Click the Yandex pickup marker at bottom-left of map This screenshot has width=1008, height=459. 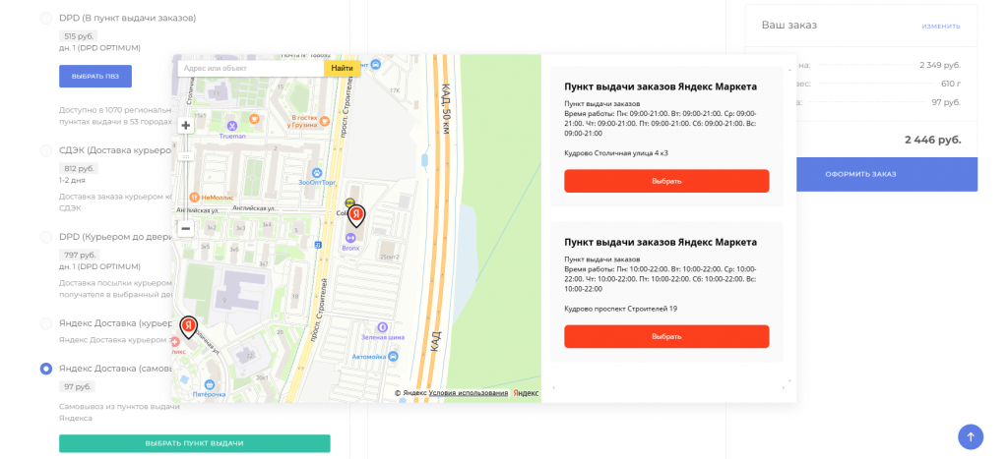[188, 326]
